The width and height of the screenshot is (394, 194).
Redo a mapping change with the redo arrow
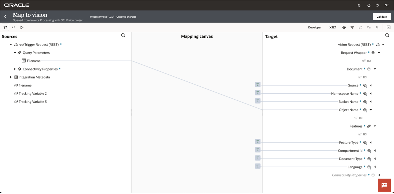[x=369, y=27]
